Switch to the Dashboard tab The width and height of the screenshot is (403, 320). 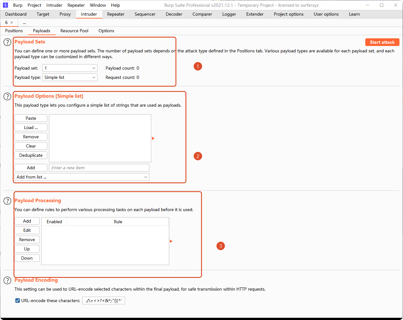pyautogui.click(x=16, y=14)
